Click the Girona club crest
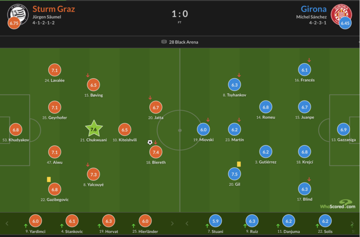Screen dimensions: 360x237 point(340,12)
